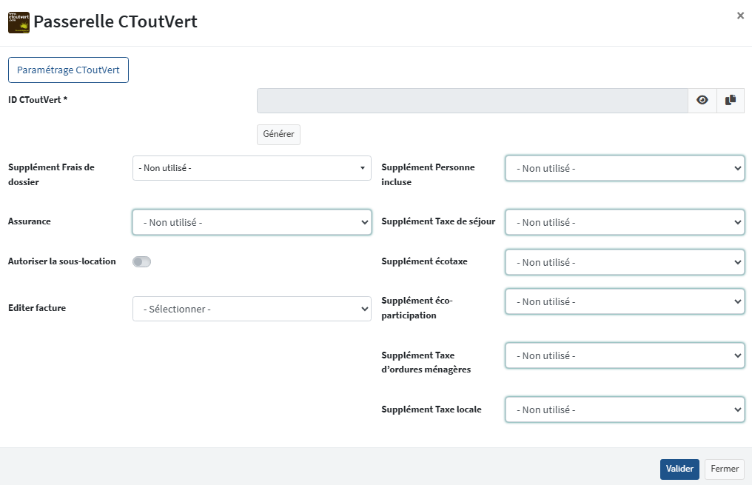Click the CToutVert logo icon

(19, 22)
